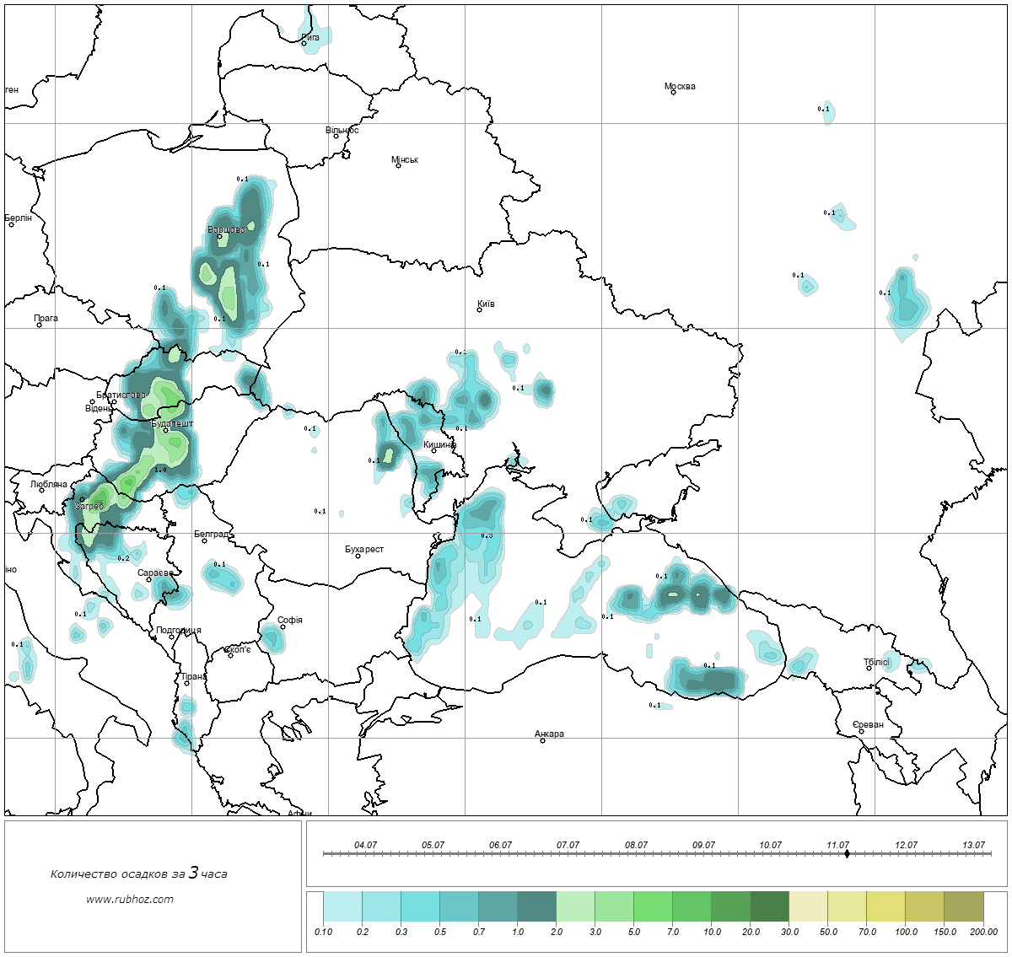Screen dimensions: 1012x957
Task: Open the www.rubhoz.com link
Action: click(x=130, y=899)
